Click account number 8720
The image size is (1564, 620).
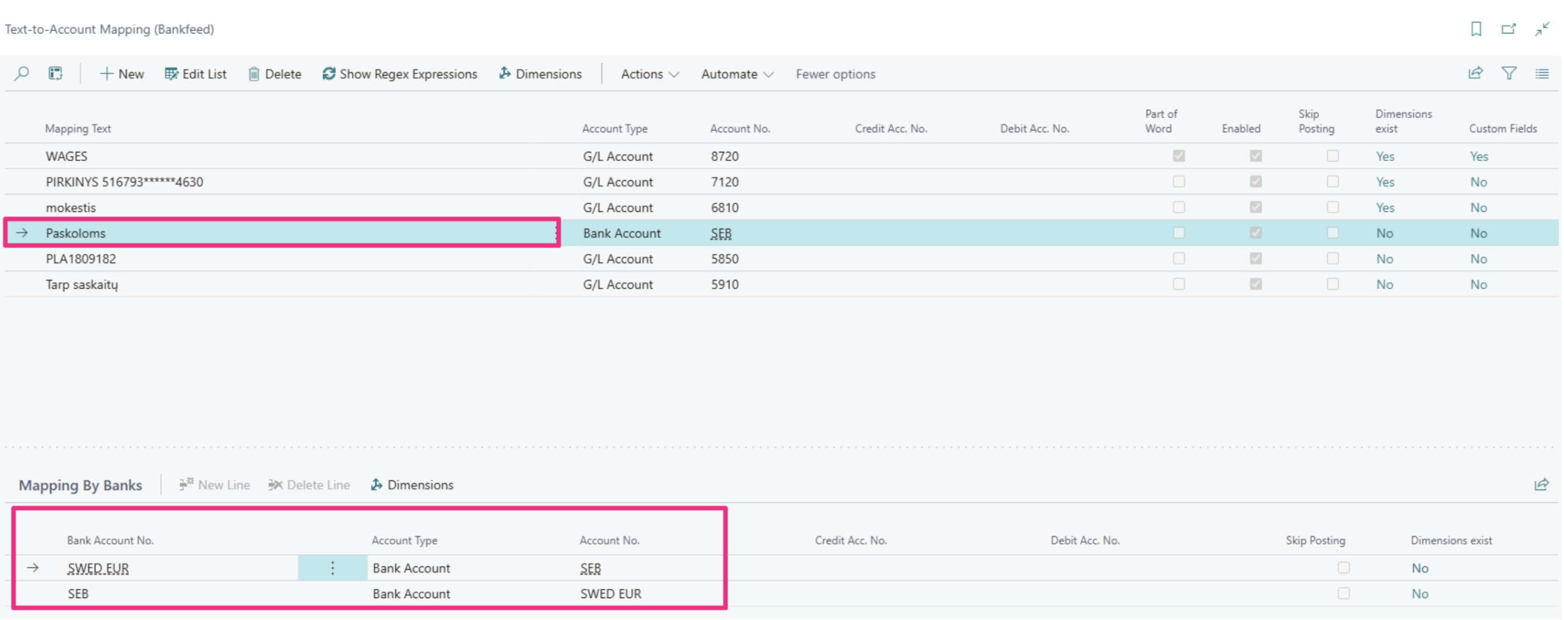pos(725,156)
